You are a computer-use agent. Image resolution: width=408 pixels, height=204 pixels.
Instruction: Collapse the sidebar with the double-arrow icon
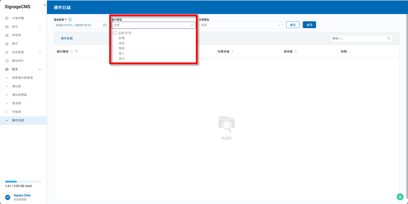coord(45,5)
